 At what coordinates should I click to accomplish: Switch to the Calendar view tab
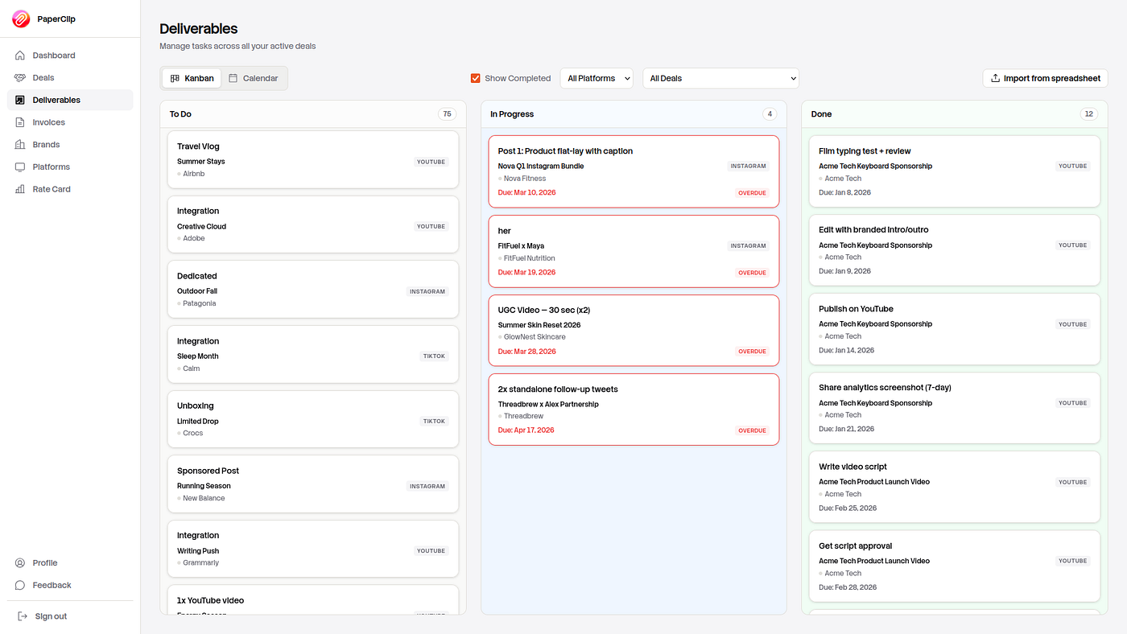point(254,78)
